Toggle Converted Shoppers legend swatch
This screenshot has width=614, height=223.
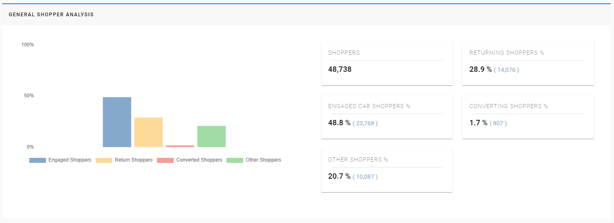165,160
